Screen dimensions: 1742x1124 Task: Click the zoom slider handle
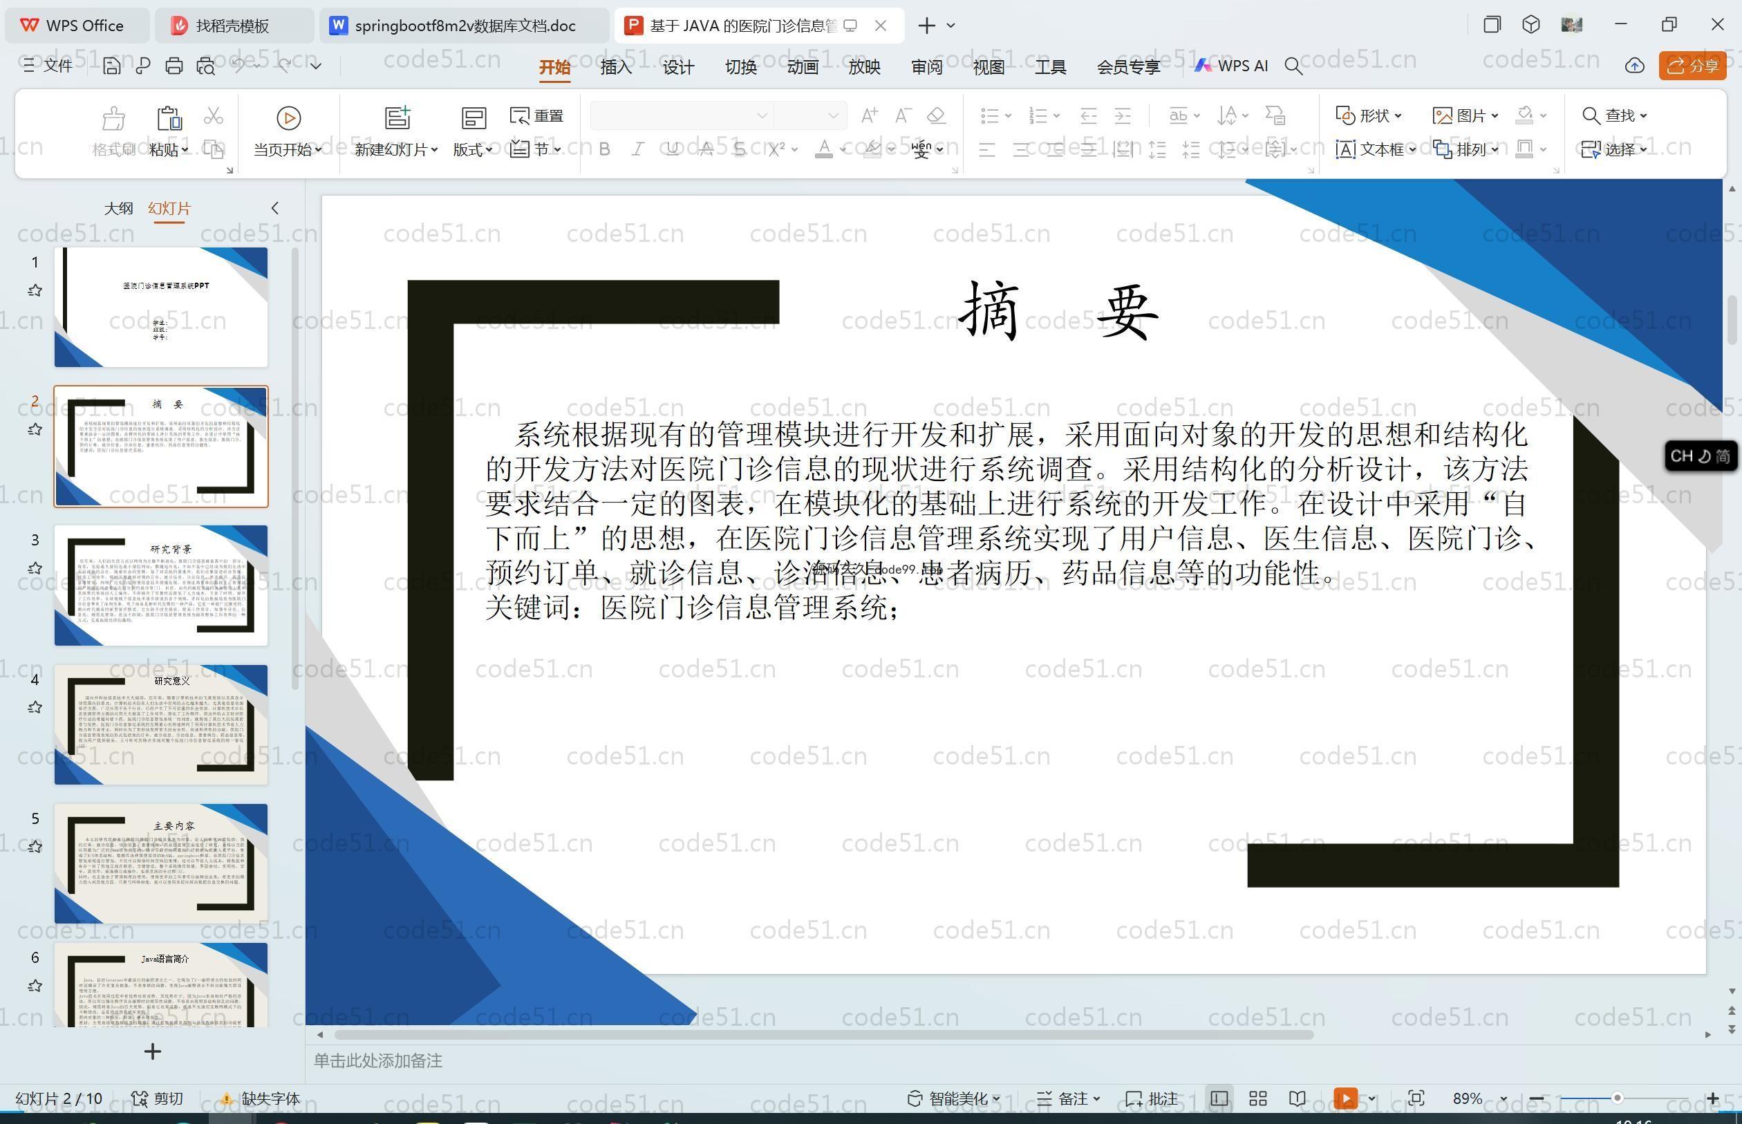point(1617,1098)
